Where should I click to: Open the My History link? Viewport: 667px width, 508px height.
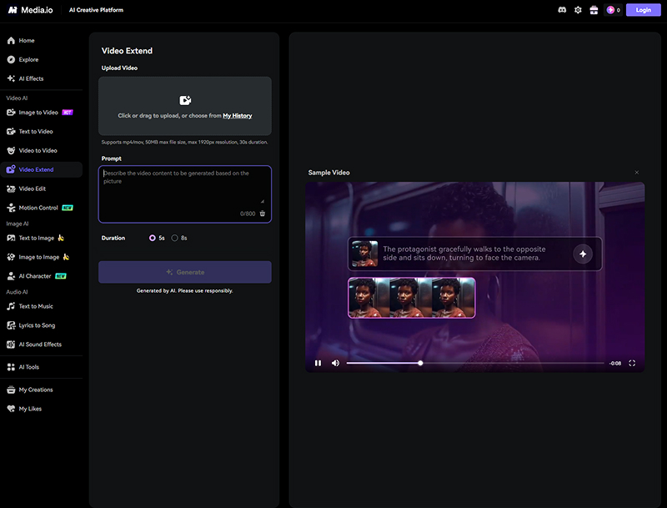coord(237,116)
